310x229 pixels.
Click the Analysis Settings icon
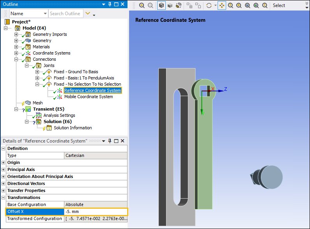coord(39,115)
